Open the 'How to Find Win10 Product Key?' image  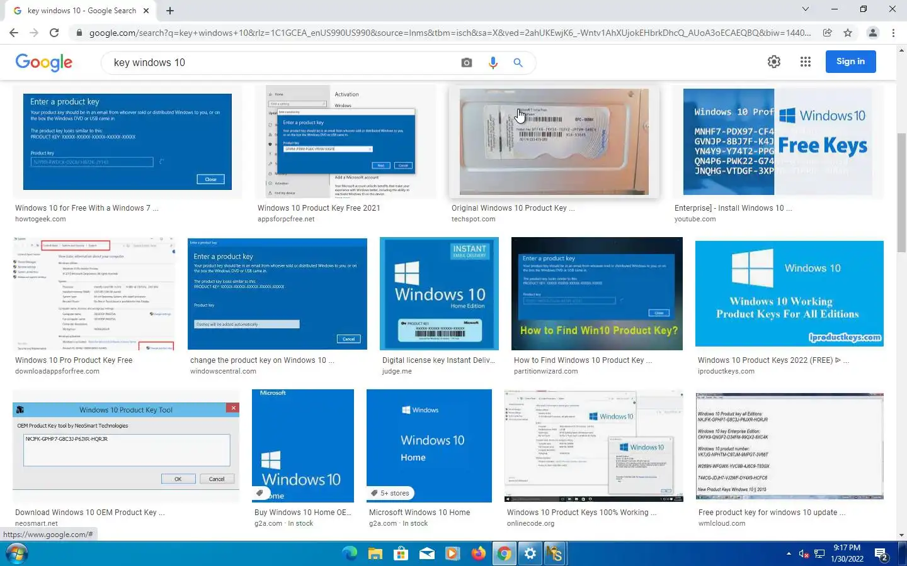pos(597,294)
